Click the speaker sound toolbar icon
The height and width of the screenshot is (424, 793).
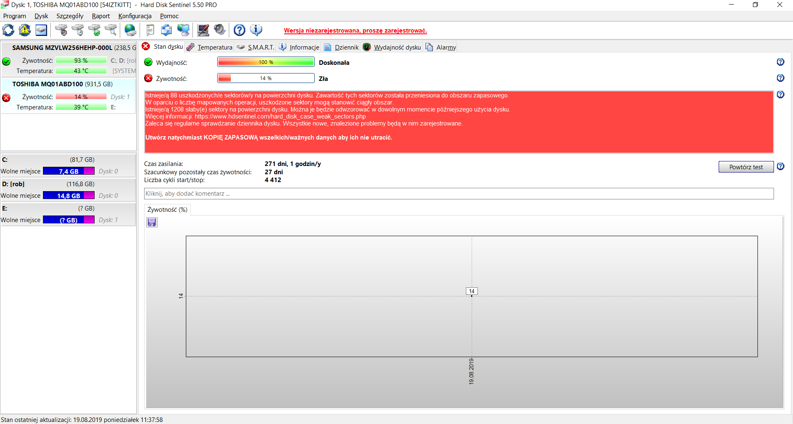click(x=219, y=30)
